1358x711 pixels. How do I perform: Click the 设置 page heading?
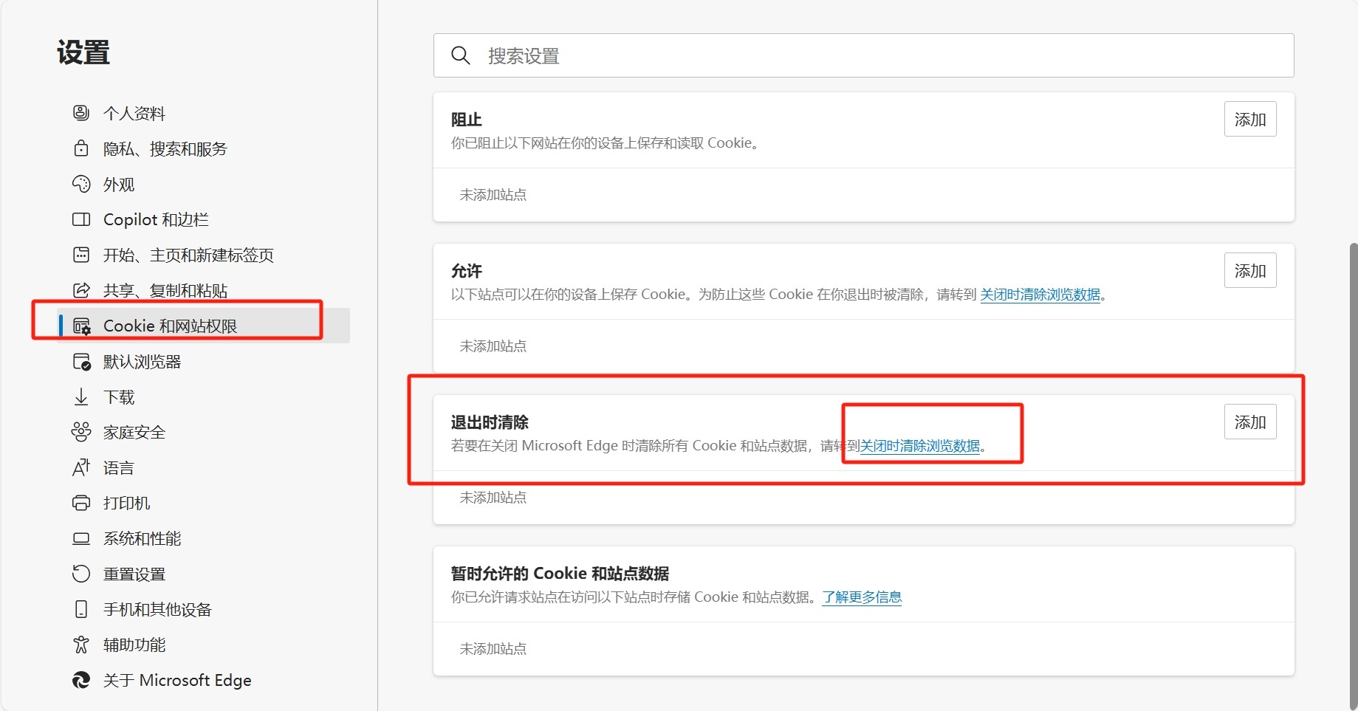[83, 53]
